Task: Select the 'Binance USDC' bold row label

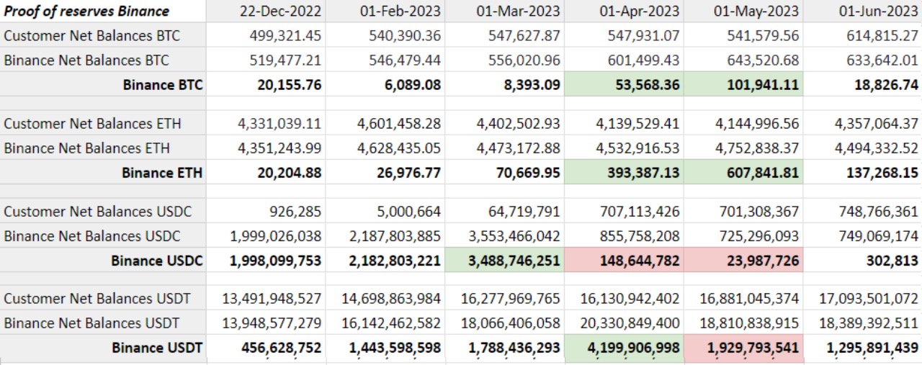Action: 102,261
